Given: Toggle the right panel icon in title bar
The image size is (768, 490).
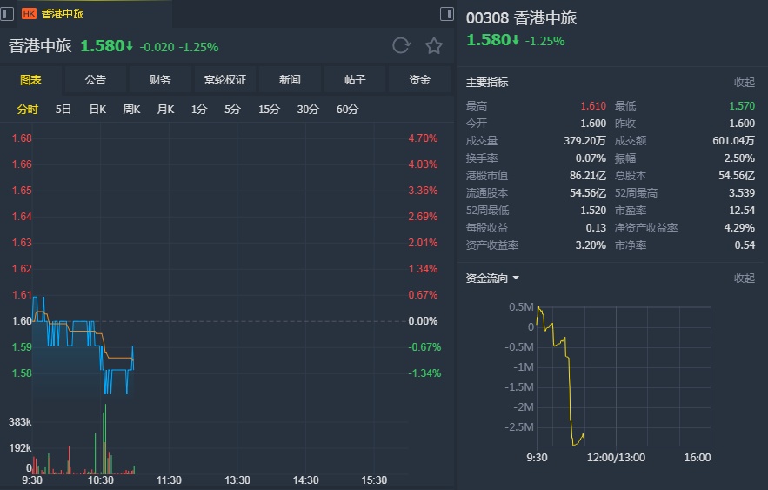Looking at the screenshot, I should [446, 14].
